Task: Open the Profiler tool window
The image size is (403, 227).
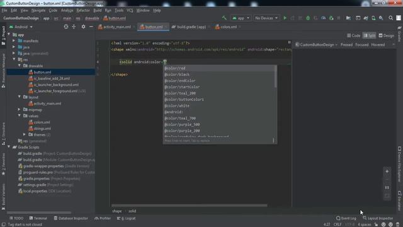Action: (x=103, y=218)
